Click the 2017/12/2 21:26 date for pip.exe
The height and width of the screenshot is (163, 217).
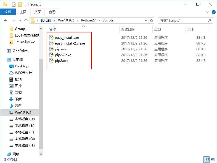tap(134, 49)
